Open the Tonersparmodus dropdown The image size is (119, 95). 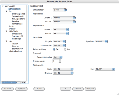[x=58, y=57]
